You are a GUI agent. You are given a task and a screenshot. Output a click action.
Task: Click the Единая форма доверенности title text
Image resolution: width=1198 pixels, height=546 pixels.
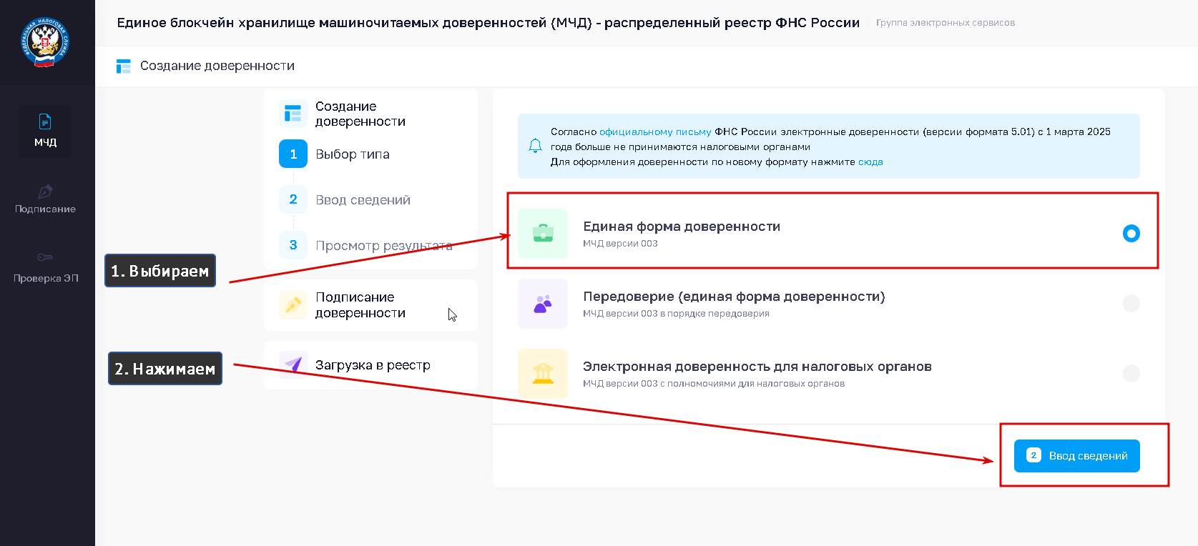click(682, 227)
